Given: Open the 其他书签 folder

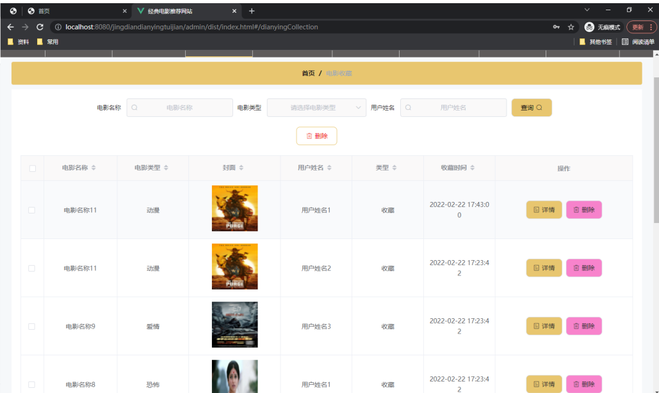Looking at the screenshot, I should [x=596, y=42].
